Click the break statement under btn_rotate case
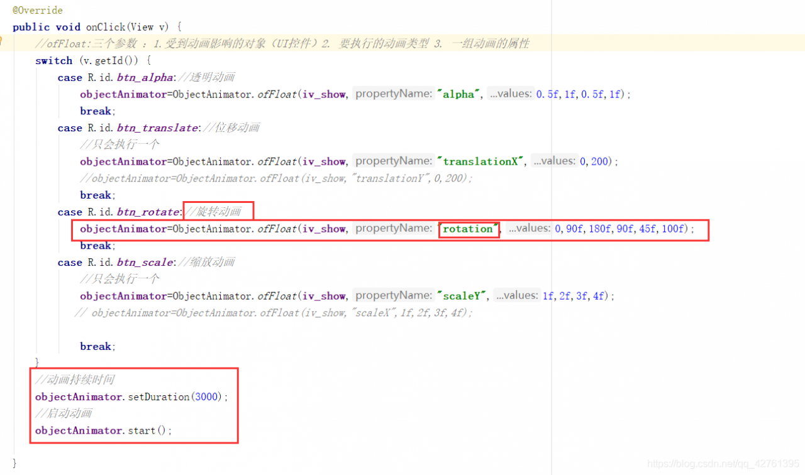805x475 pixels. tap(96, 246)
